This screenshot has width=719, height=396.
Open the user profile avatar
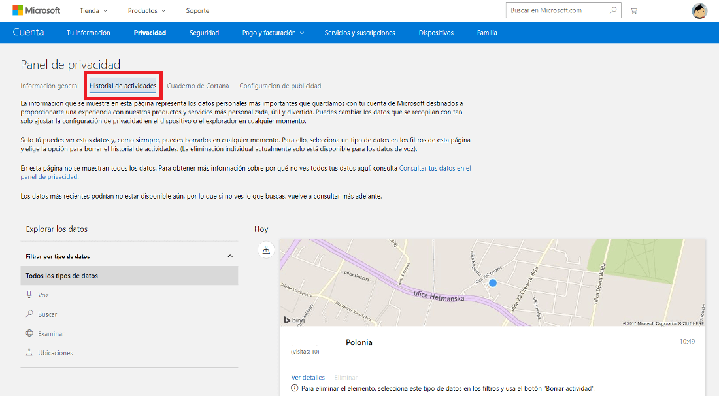699,10
